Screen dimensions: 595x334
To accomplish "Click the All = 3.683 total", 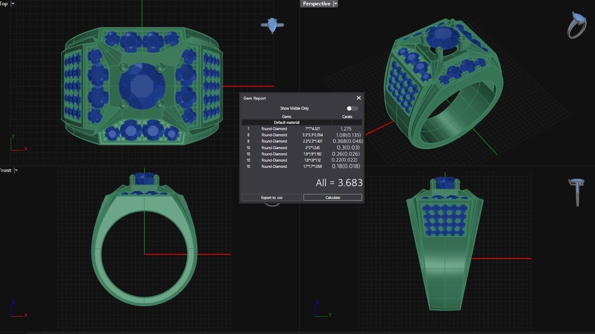I will coord(339,183).
